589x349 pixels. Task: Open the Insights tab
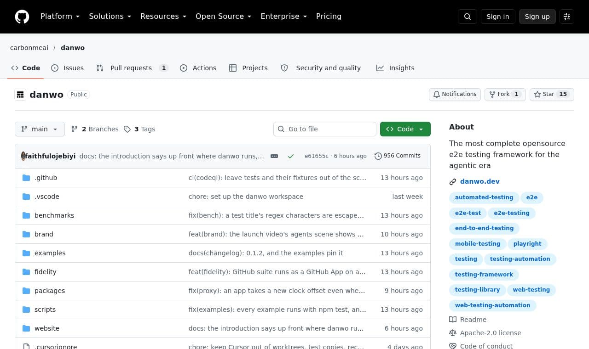(395, 68)
